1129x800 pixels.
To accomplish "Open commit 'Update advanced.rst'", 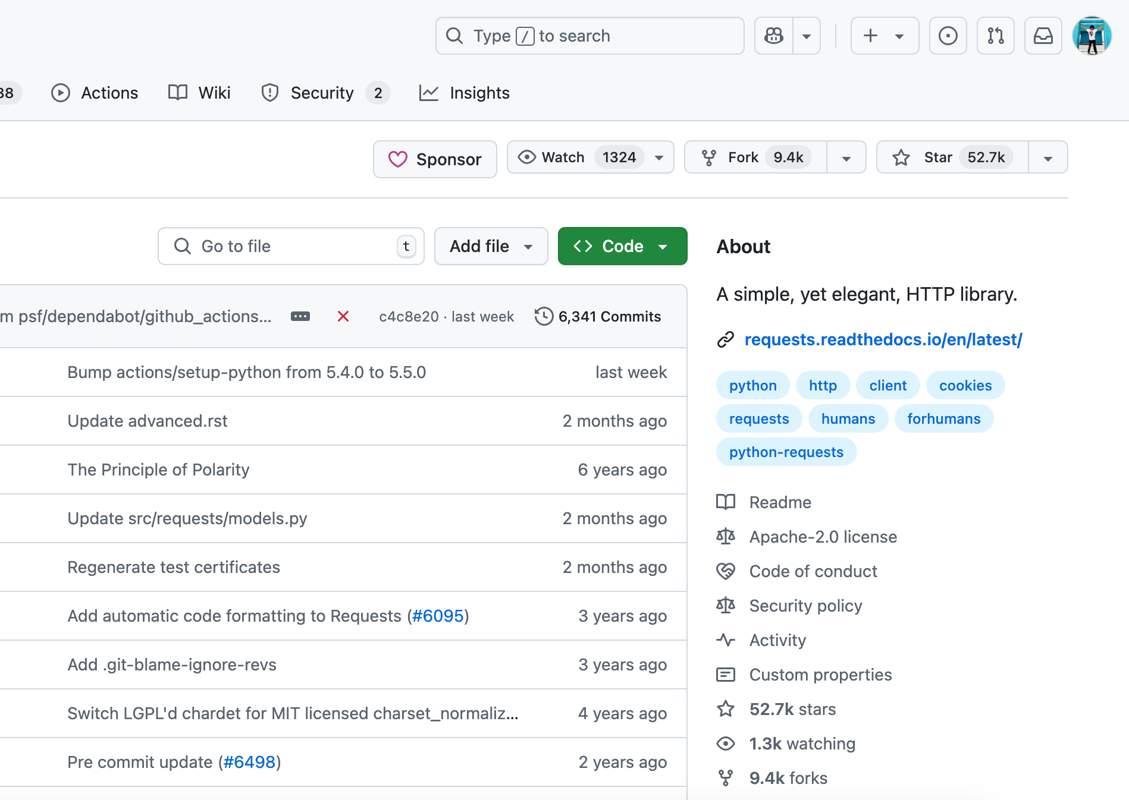I will pyautogui.click(x=148, y=421).
